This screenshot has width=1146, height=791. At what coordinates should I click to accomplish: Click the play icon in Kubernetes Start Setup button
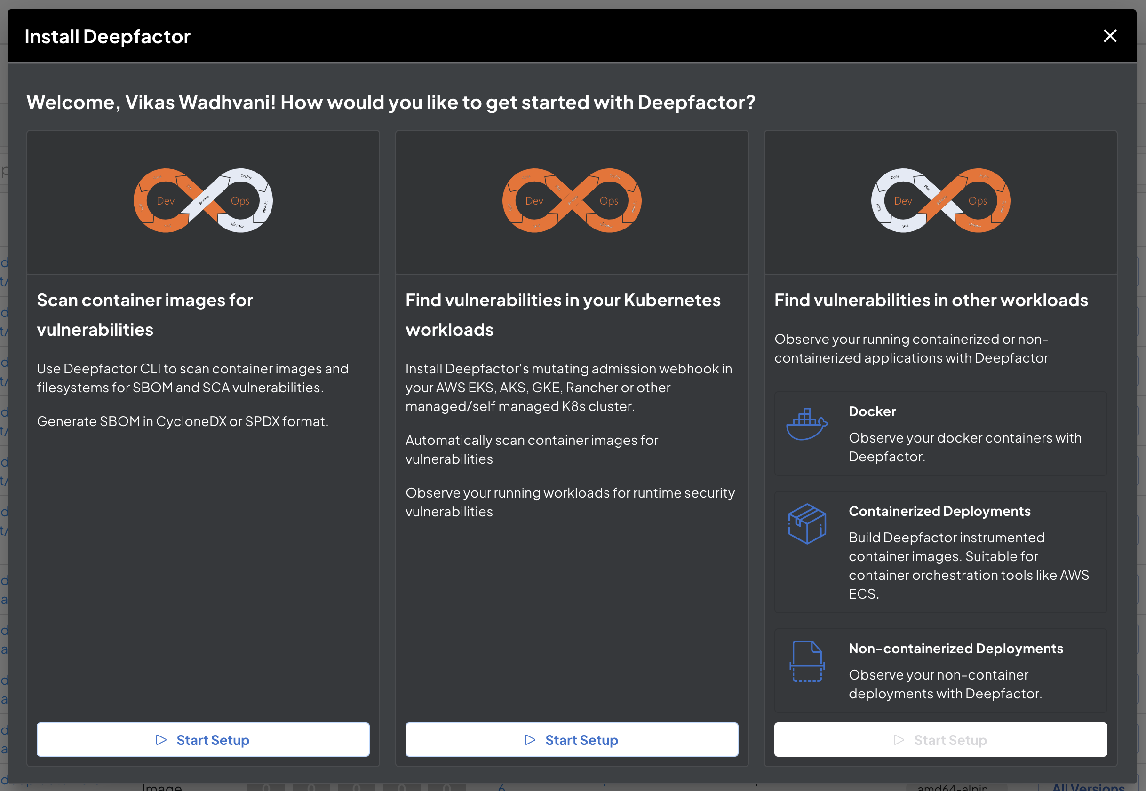coord(530,739)
